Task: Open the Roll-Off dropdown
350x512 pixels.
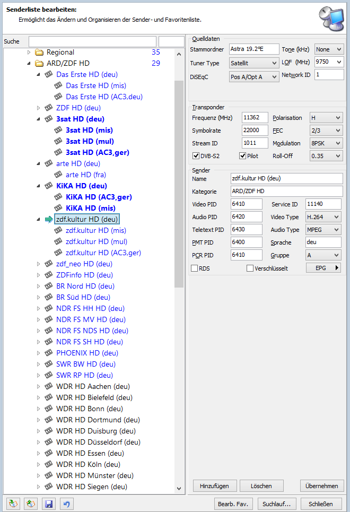Action: (326, 156)
